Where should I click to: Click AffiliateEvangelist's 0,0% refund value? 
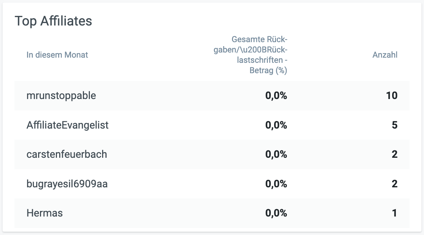276,125
